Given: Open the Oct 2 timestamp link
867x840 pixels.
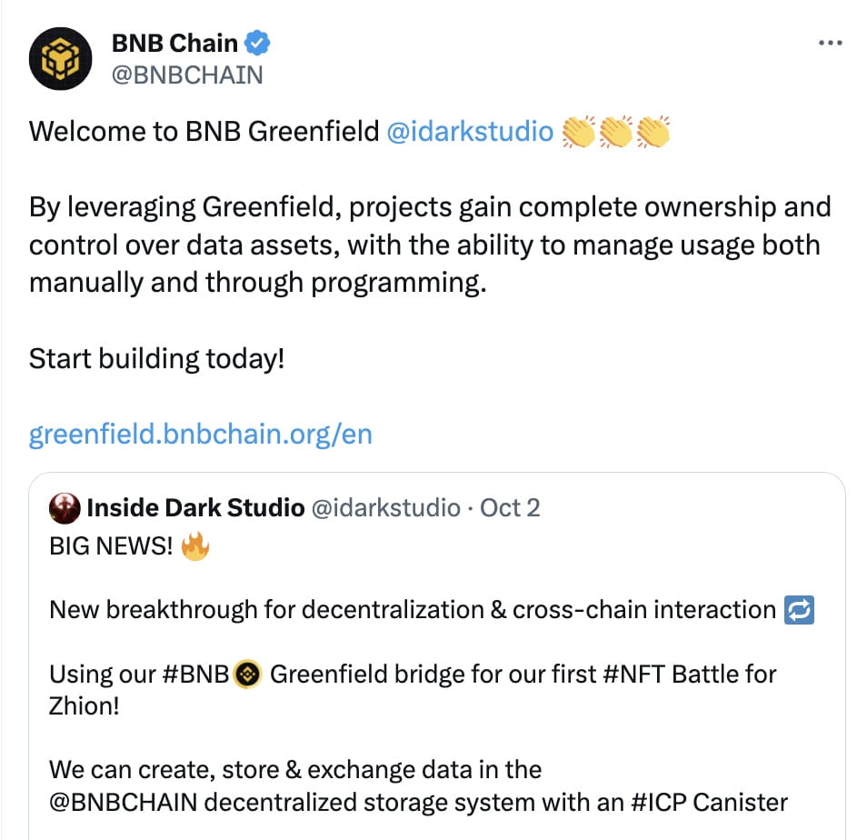Looking at the screenshot, I should pyautogui.click(x=510, y=508).
